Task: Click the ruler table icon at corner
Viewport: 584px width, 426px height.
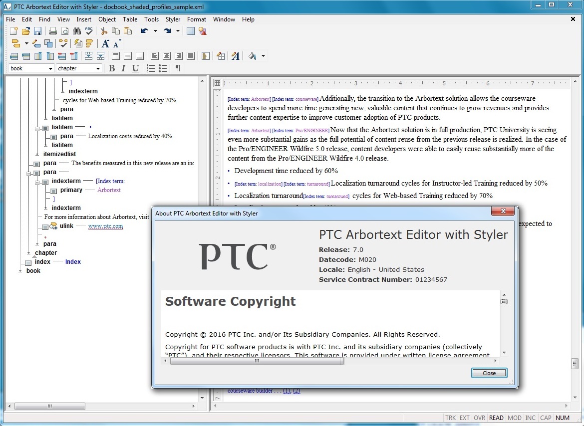Action: point(218,83)
